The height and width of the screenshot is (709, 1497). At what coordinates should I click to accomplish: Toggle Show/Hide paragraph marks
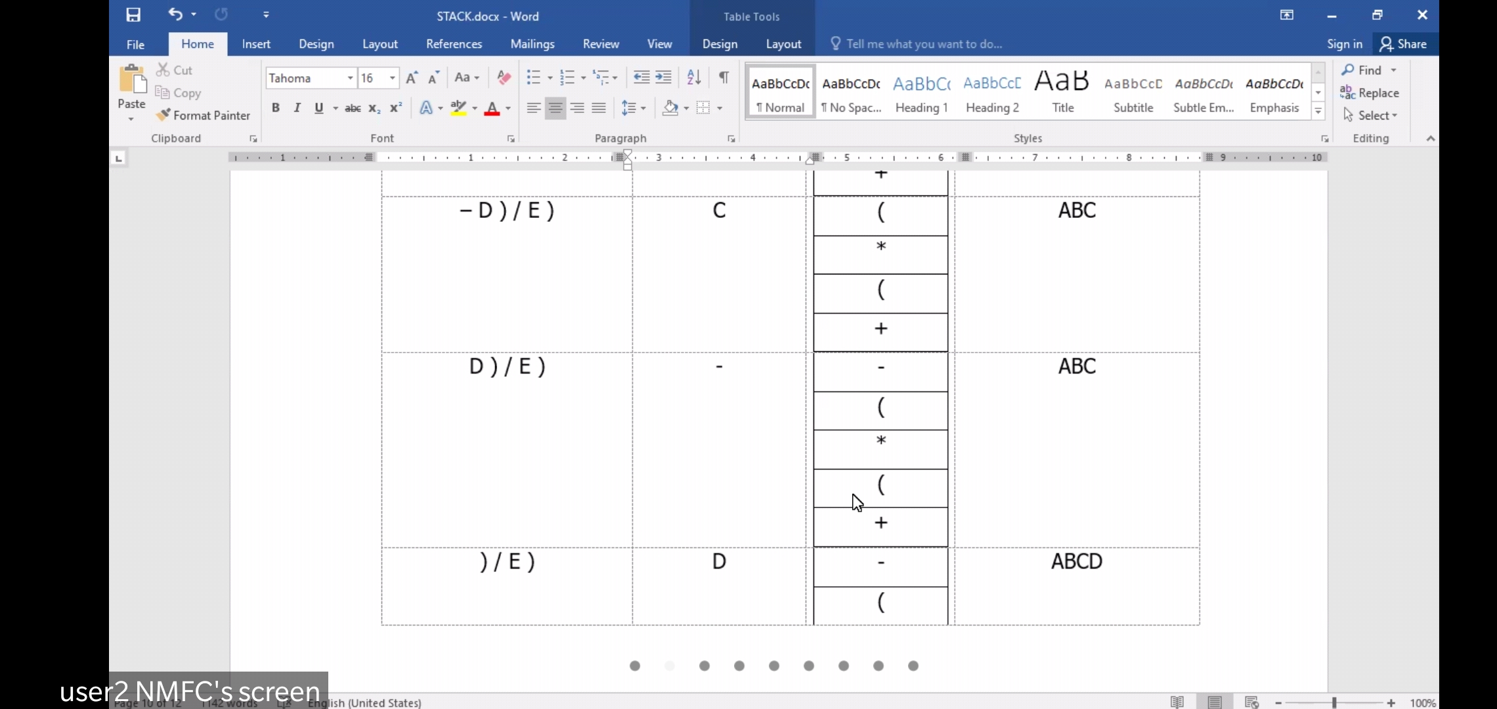724,77
